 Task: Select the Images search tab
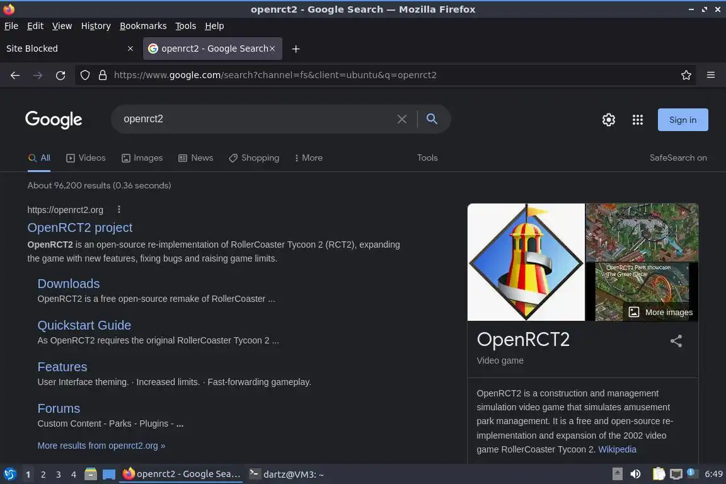(142, 158)
